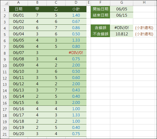Select red #DIV/0! error in D8

click(76, 53)
